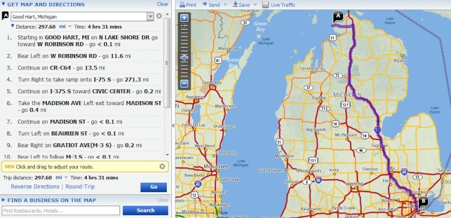451x218 pixels.
Task: Open the Save options dropdown arrow
Action: 255,4
